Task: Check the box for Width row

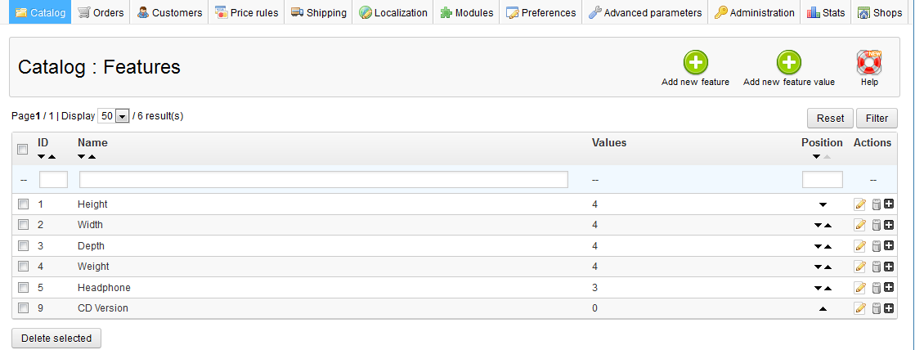Action: (24, 225)
